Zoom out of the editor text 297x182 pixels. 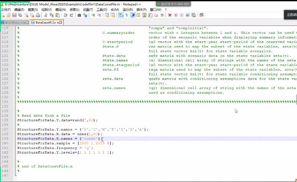[x=99, y=15]
